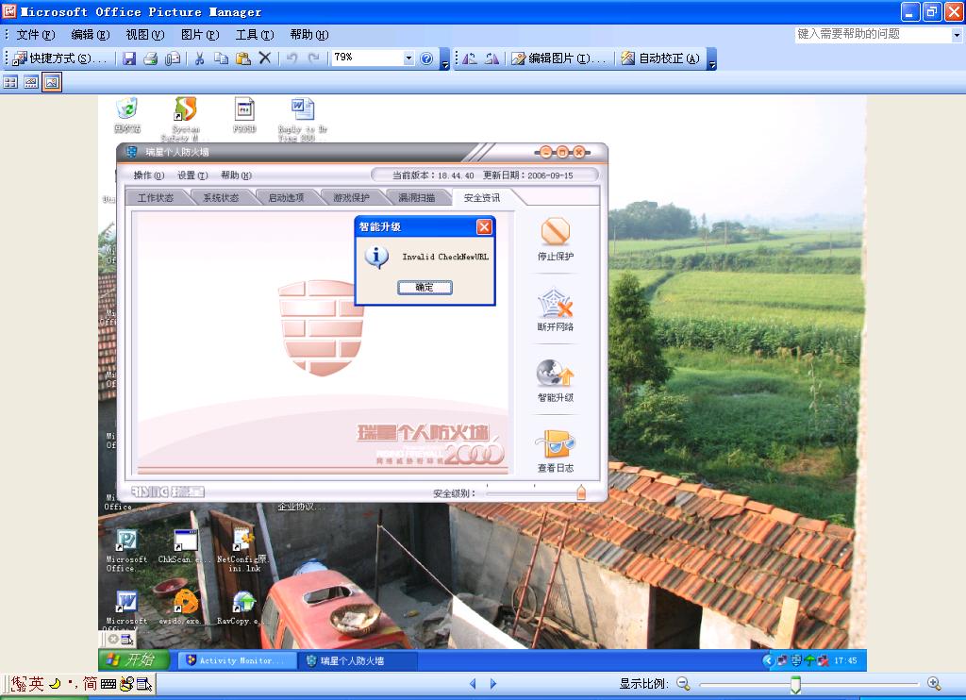Click the pictured 回收站 recycle bin desktop icon
The width and height of the screenshot is (966, 700).
pyautogui.click(x=127, y=115)
